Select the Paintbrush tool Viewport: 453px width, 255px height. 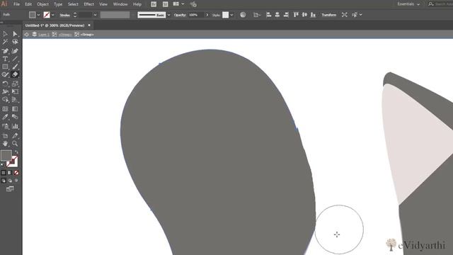coord(15,67)
